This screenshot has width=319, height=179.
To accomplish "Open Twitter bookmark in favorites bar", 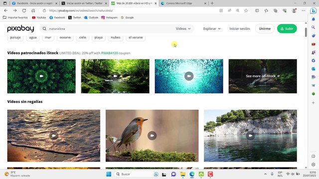I will tap(74, 18).
